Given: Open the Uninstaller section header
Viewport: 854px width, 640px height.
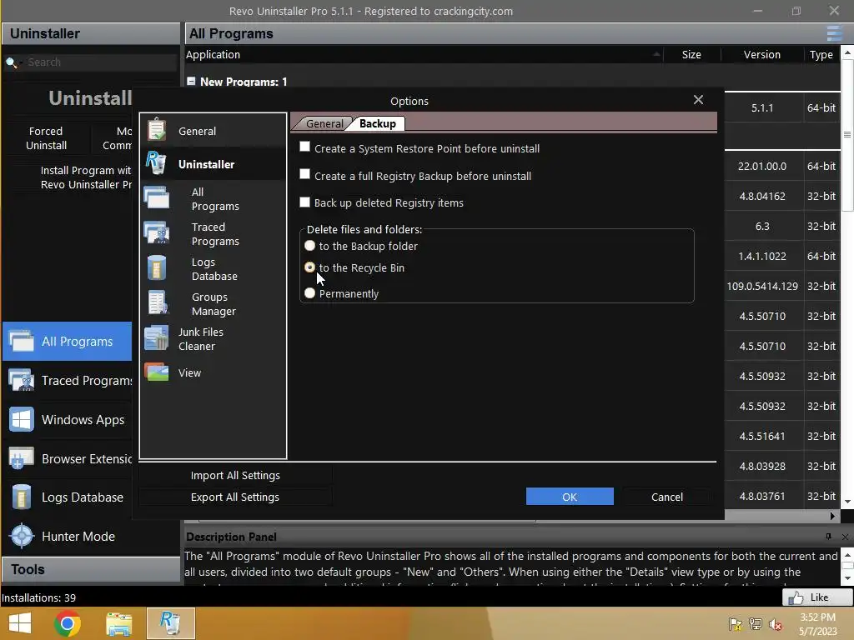Looking at the screenshot, I should pos(91,33).
